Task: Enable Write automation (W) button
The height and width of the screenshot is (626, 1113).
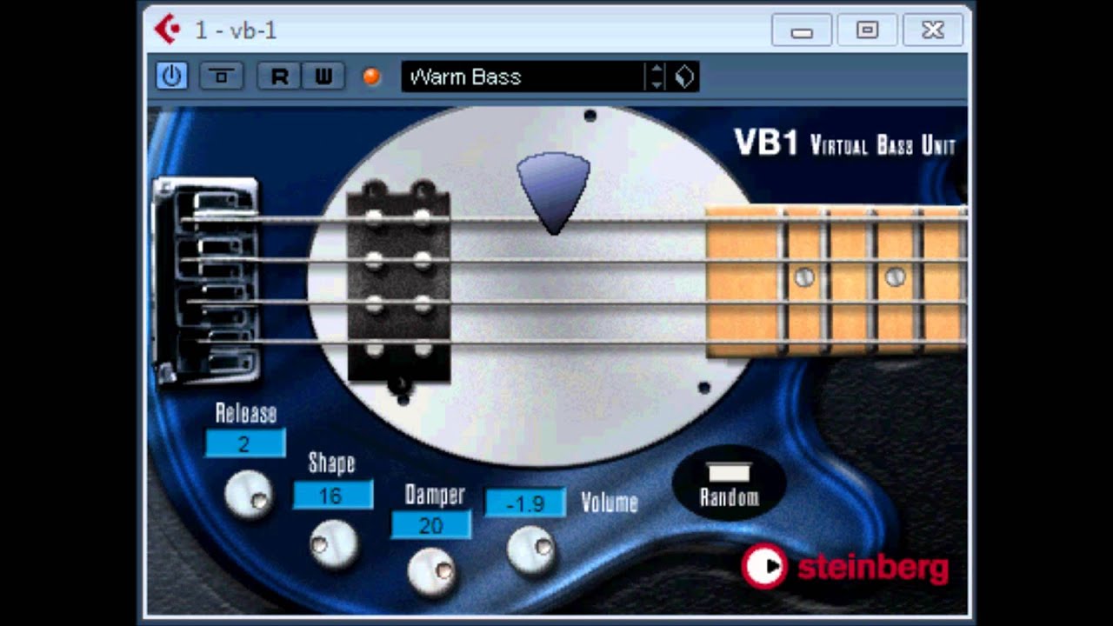Action: [323, 77]
